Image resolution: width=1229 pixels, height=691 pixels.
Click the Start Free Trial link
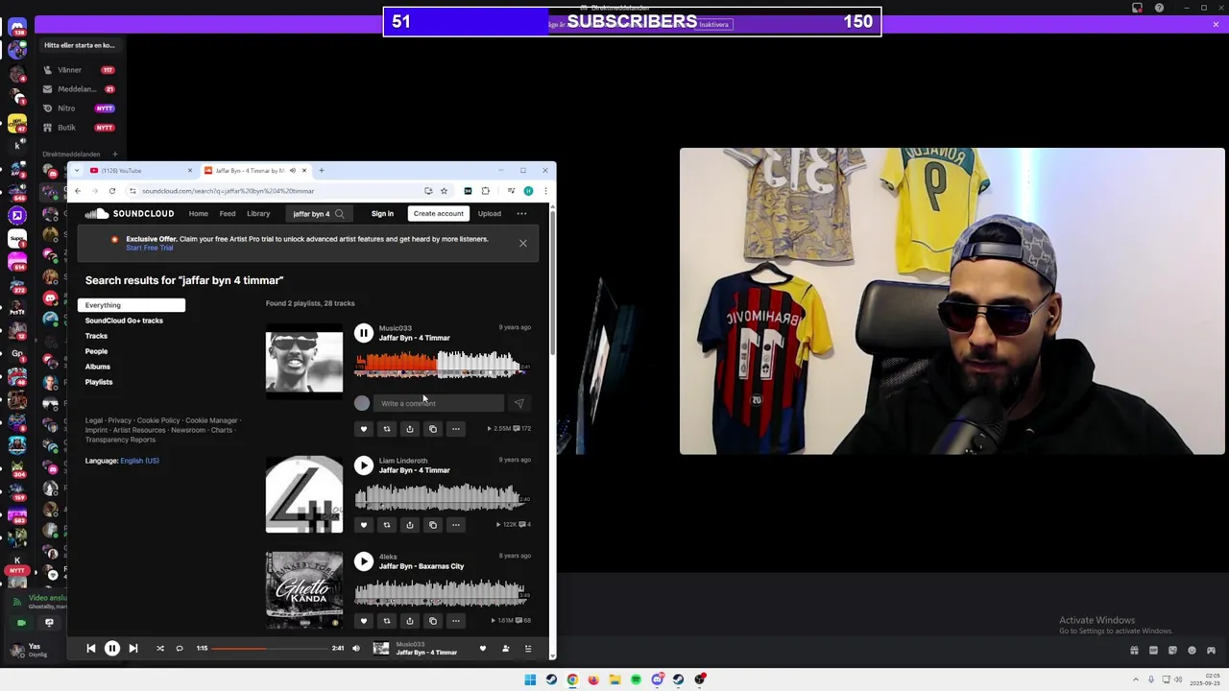coord(150,248)
